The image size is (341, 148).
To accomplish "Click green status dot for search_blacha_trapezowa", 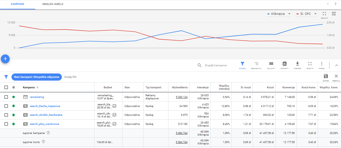I will [x=14, y=106].
